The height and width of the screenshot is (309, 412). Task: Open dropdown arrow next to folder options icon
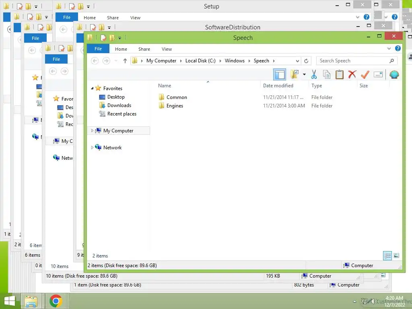(304, 74)
